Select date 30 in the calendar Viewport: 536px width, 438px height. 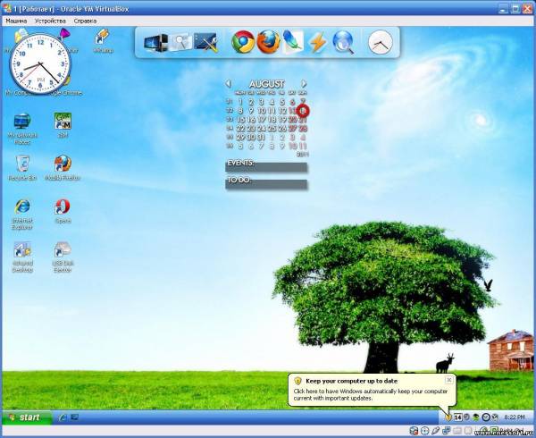coord(251,138)
